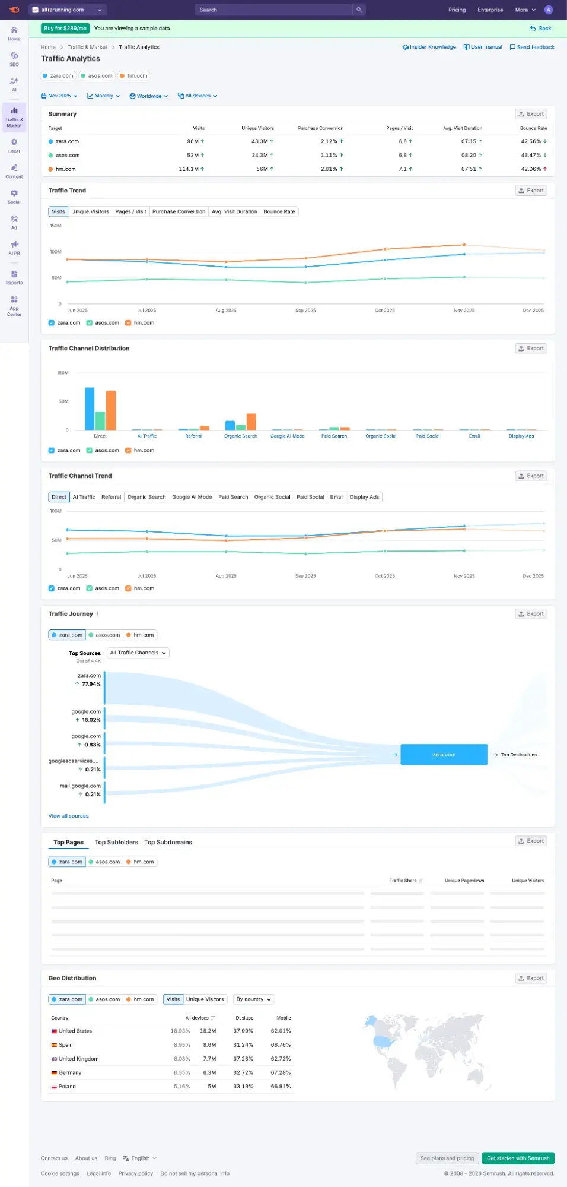Open All Traffic Channels dropdown
Screen dimensions: 567x1187
[138, 653]
